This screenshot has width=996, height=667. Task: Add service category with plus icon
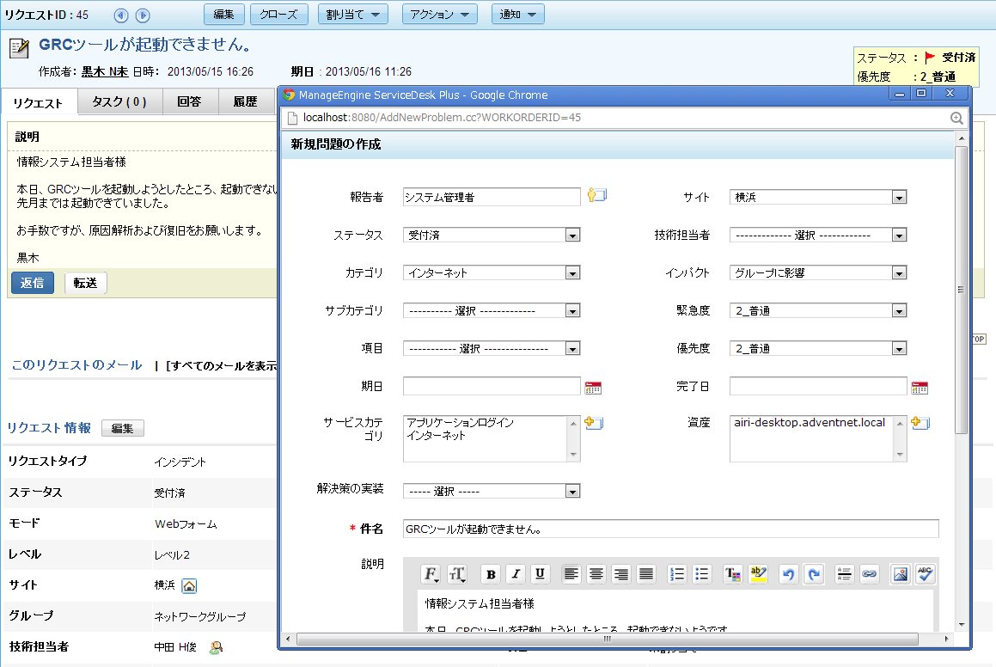(x=593, y=422)
